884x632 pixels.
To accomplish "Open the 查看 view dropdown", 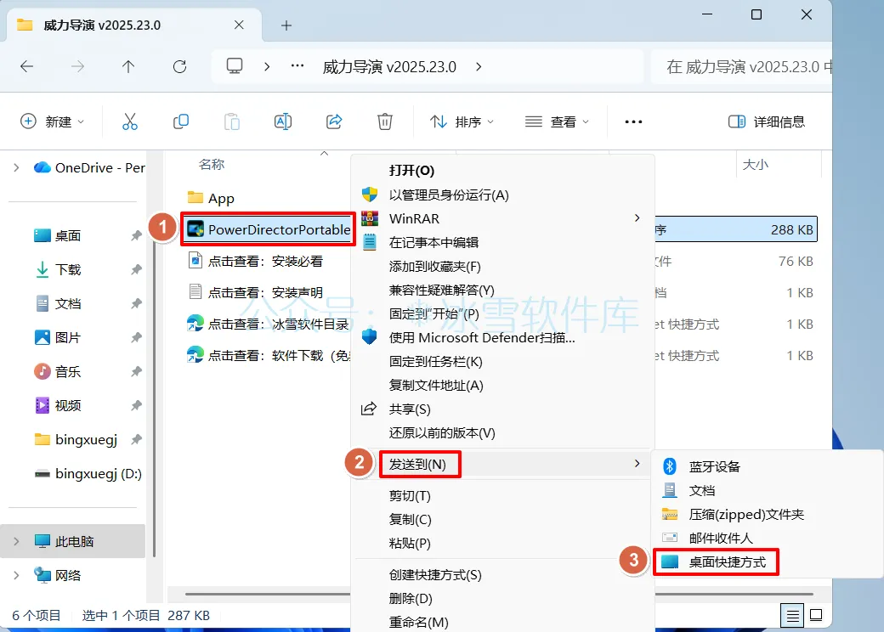I will pyautogui.click(x=557, y=121).
